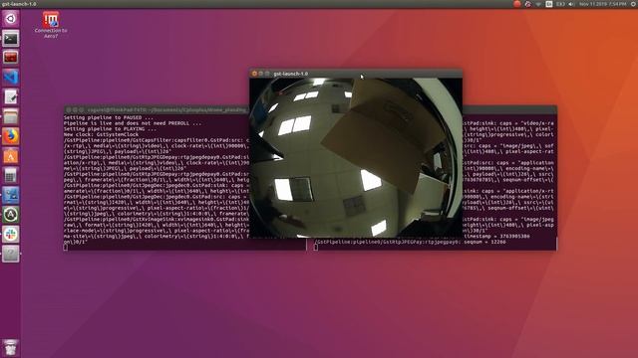Click the gst-launch-1.0 video window title bar
The image size is (638, 358).
click(356, 74)
